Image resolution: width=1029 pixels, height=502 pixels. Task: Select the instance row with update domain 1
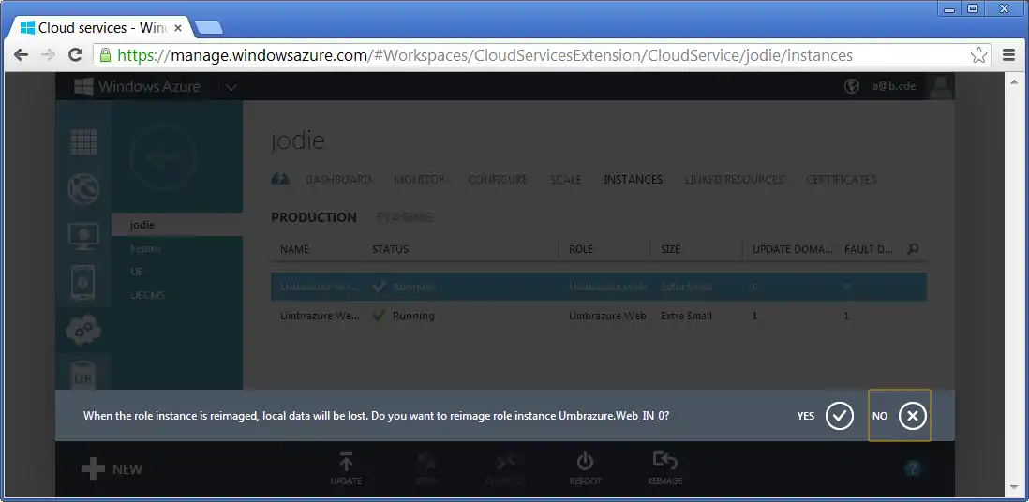pos(599,316)
